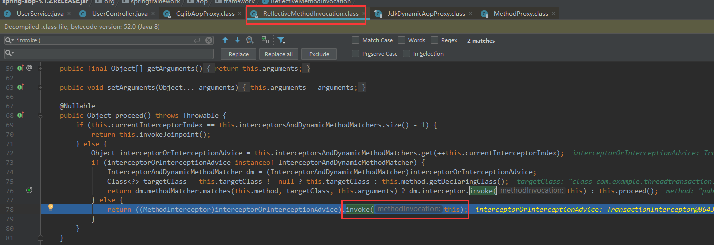This screenshot has width=714, height=245.
Task: Click the @Nullable annotation in the code
Action: click(x=78, y=106)
